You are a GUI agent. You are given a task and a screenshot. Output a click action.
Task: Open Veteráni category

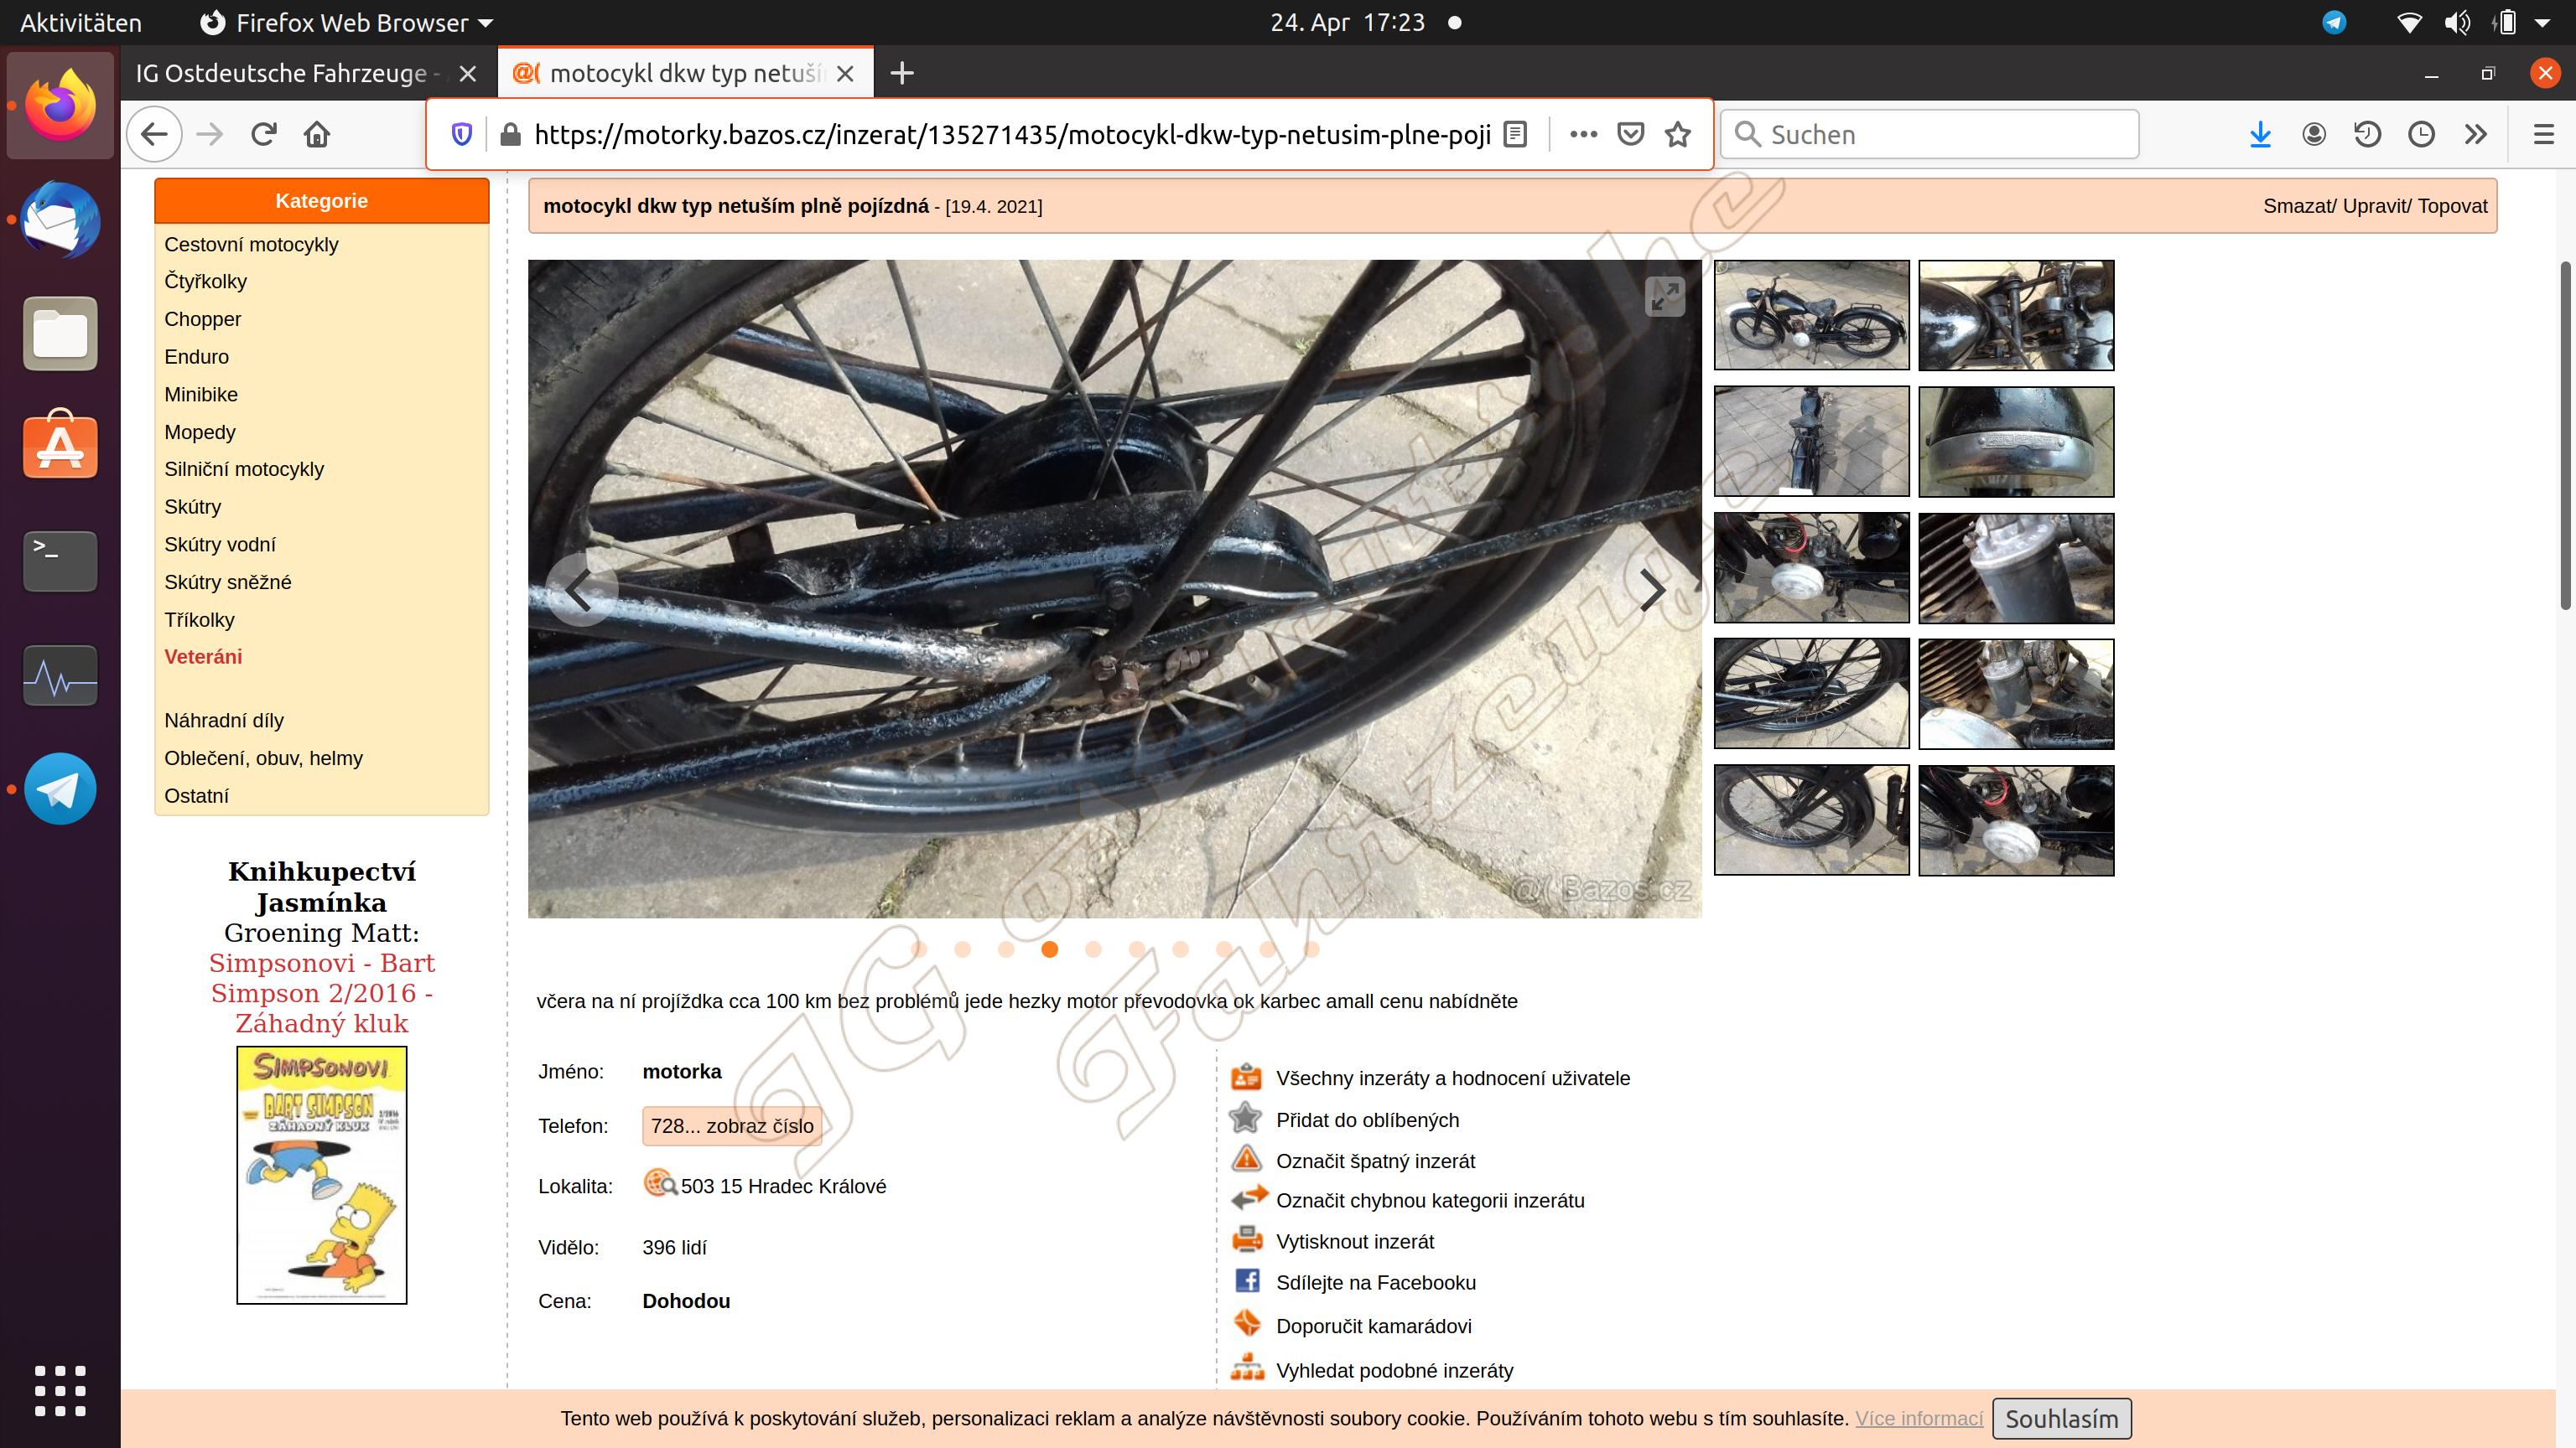click(x=203, y=657)
